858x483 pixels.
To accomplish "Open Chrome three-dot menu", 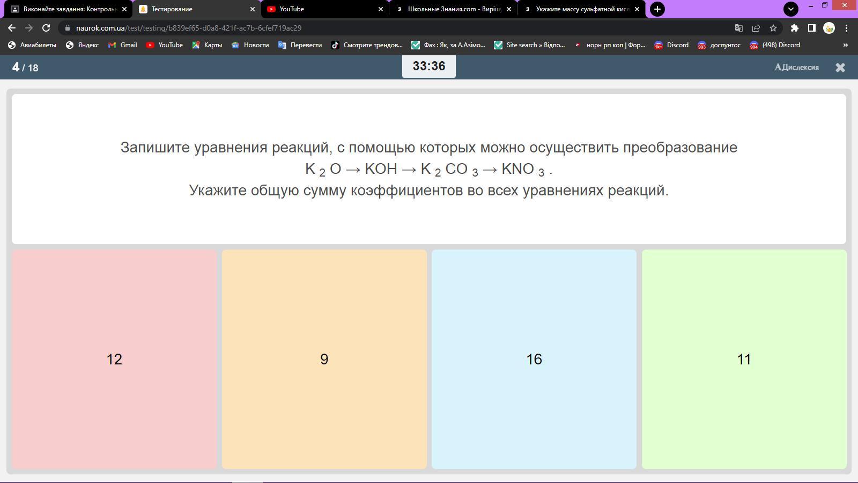I will click(847, 28).
